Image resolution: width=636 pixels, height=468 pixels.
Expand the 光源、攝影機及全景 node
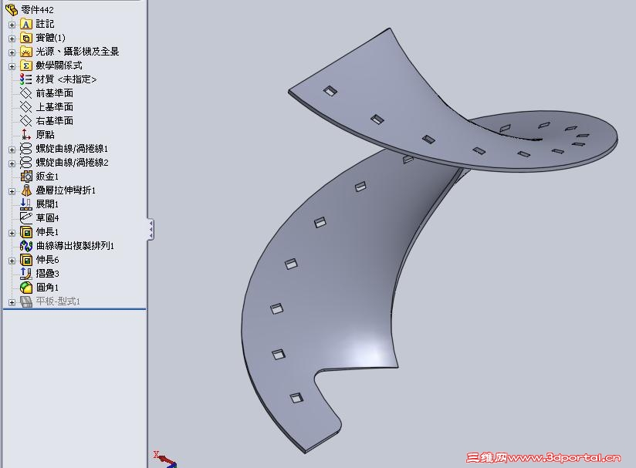pos(12,52)
